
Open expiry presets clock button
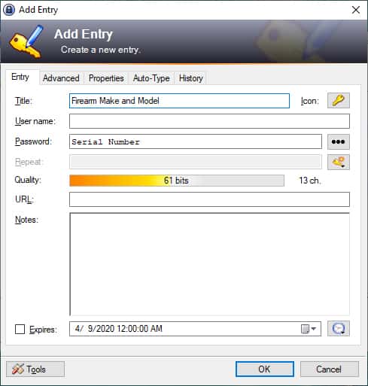[338, 328]
